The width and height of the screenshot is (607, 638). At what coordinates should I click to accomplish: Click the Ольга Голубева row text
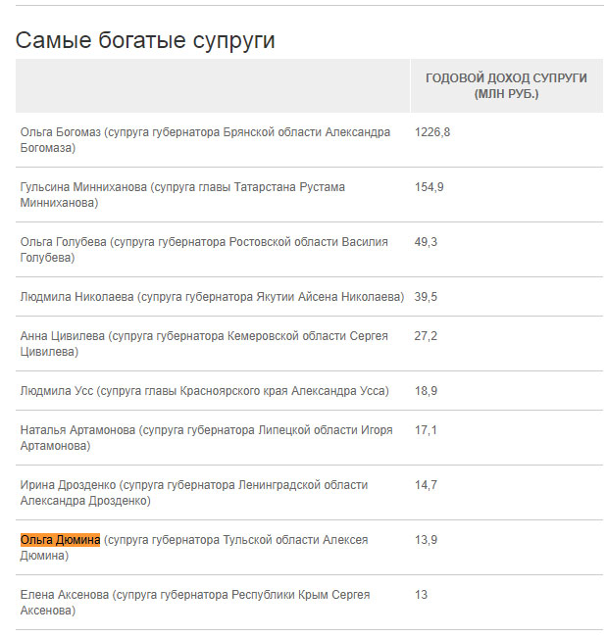coord(204,249)
